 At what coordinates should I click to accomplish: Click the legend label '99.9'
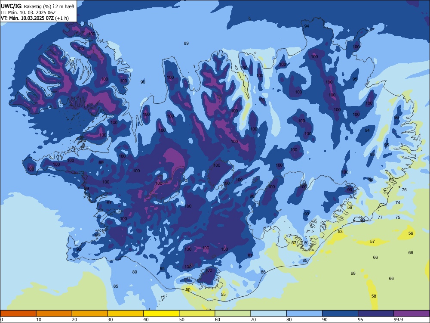click(398, 320)
